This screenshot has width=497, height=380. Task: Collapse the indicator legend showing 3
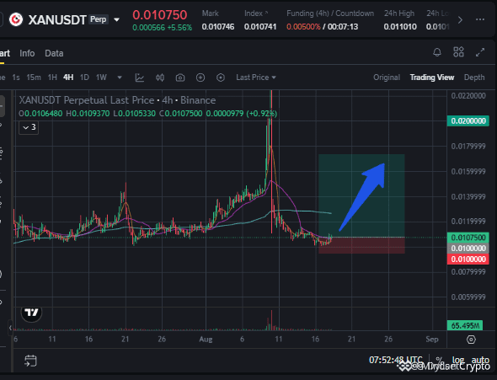pos(29,128)
